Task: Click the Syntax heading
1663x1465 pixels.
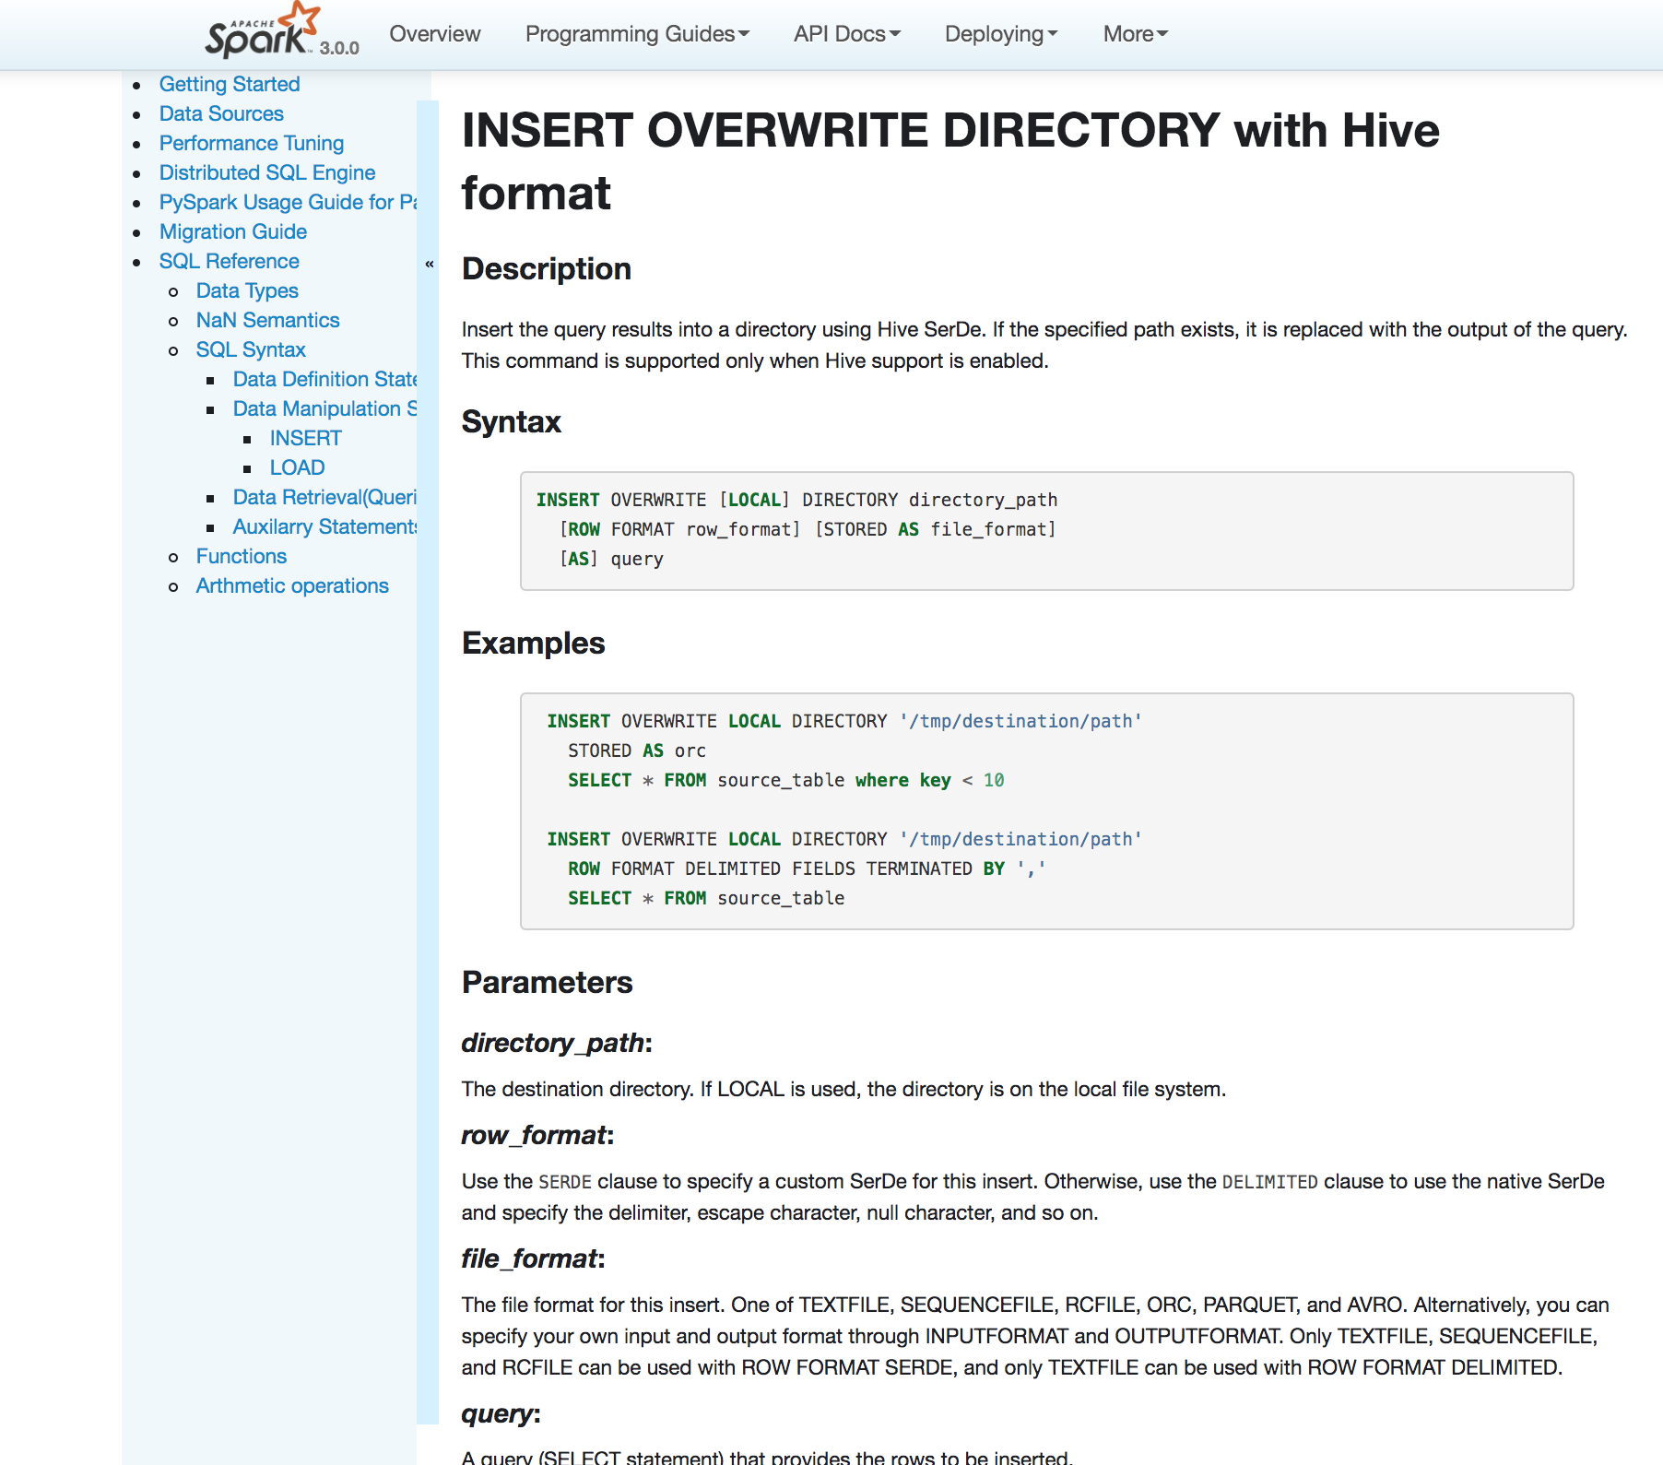Action: (x=512, y=421)
